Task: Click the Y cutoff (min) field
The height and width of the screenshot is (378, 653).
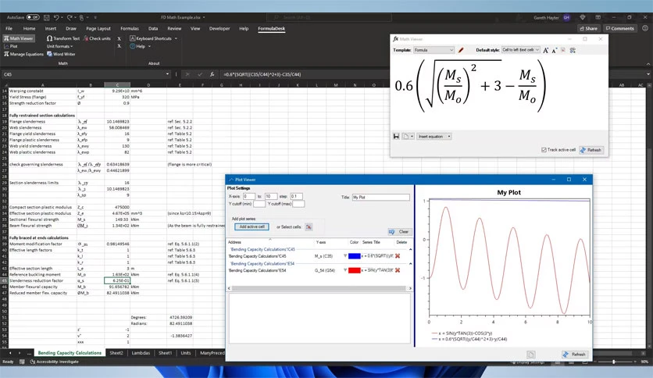Action: [x=259, y=204]
